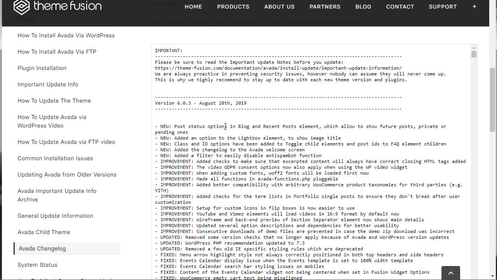Open Common Installation Issues article
Image resolution: width=497 pixels, height=280 pixels.
pyautogui.click(x=55, y=158)
